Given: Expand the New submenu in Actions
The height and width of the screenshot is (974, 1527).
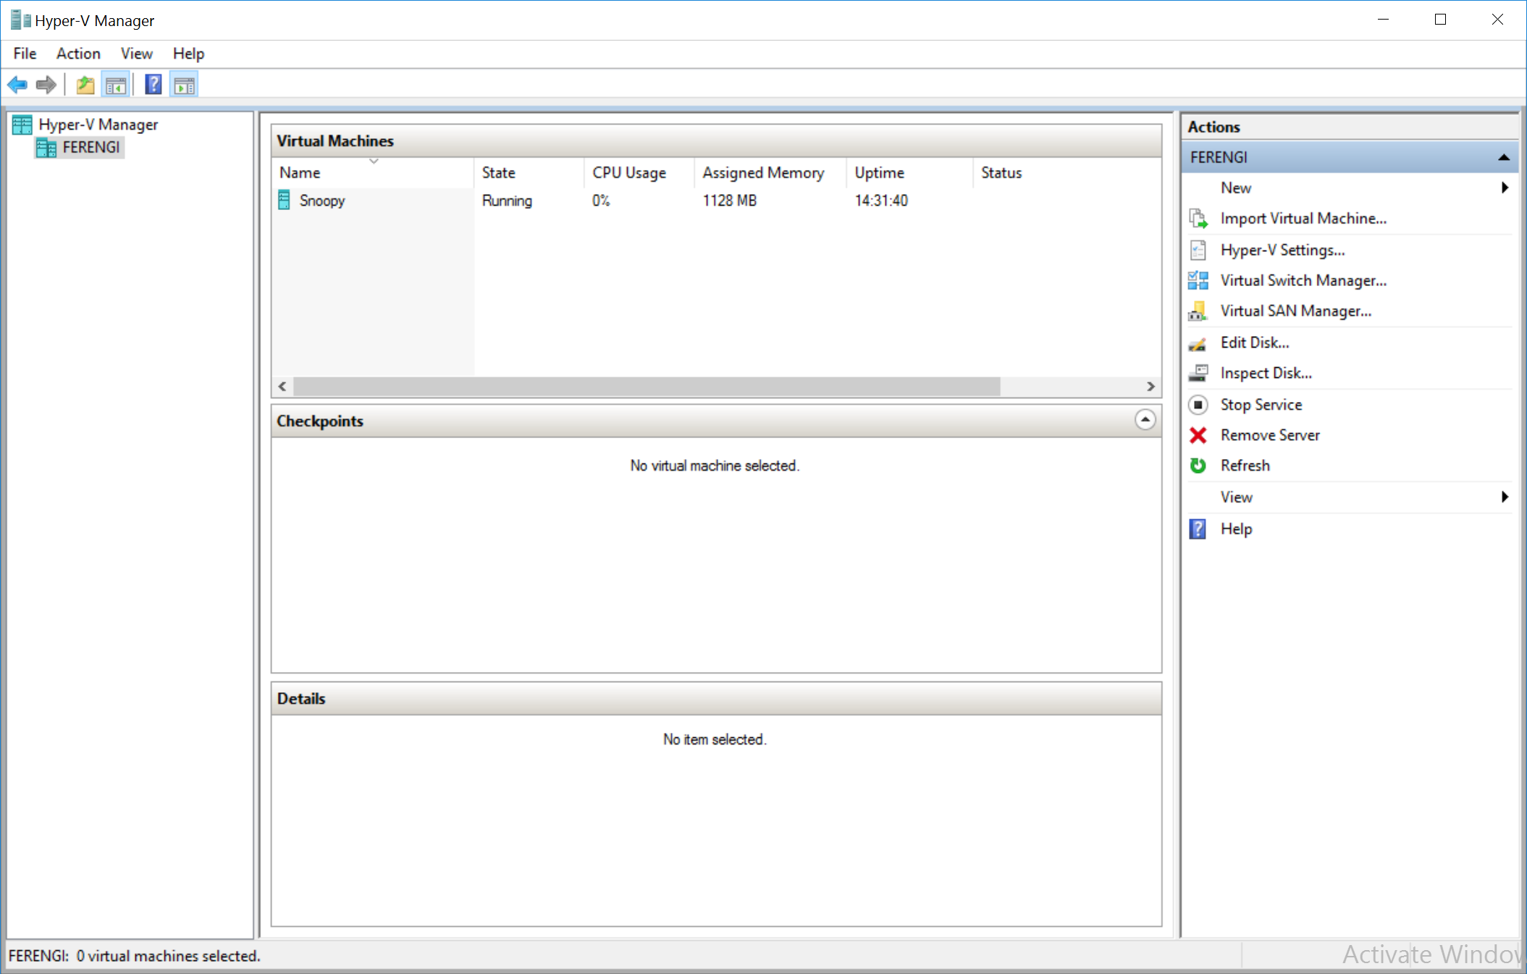Looking at the screenshot, I should coord(1505,188).
